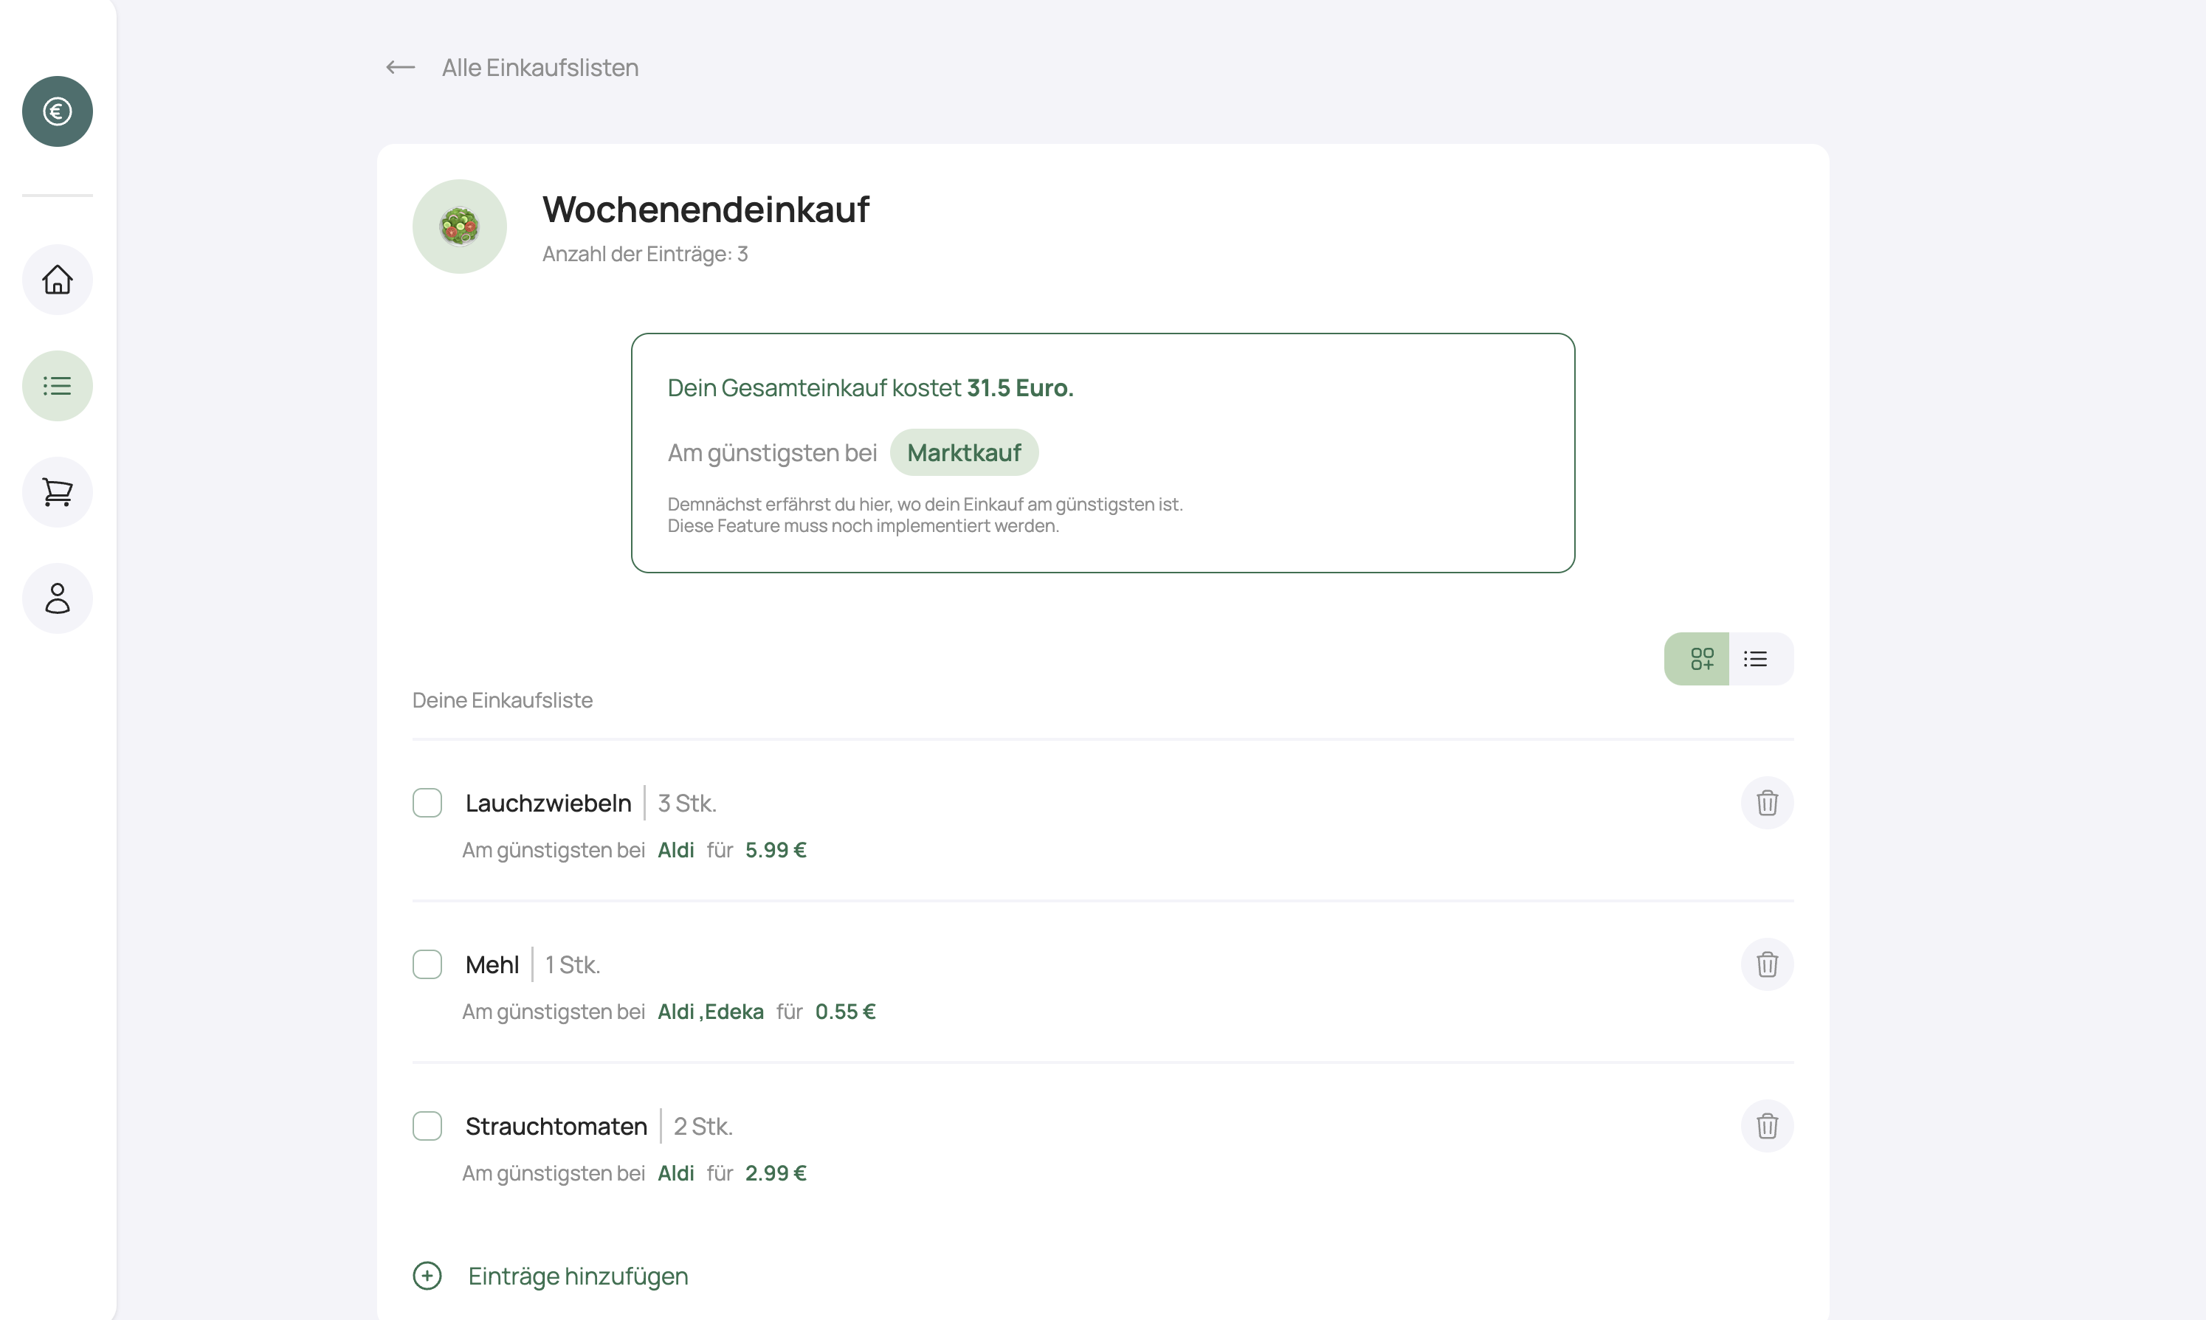Delete the Lauchzwiebeln entry with trash icon
The width and height of the screenshot is (2206, 1320).
pos(1765,802)
